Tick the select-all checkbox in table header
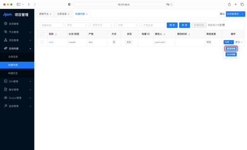This screenshot has width=247, height=150. (42, 34)
